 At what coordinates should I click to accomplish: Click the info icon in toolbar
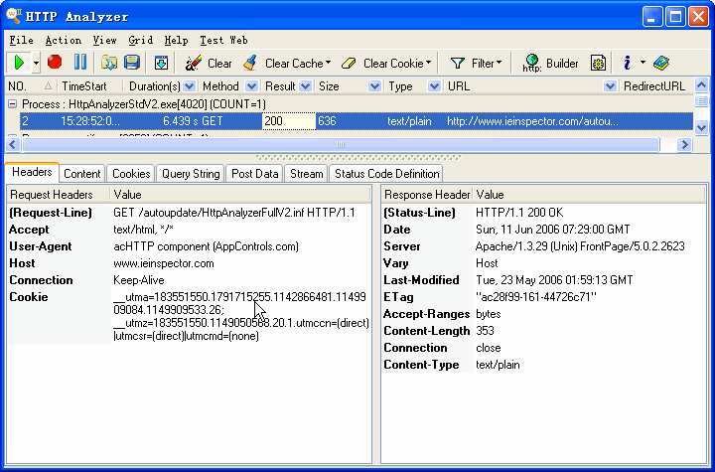[627, 63]
